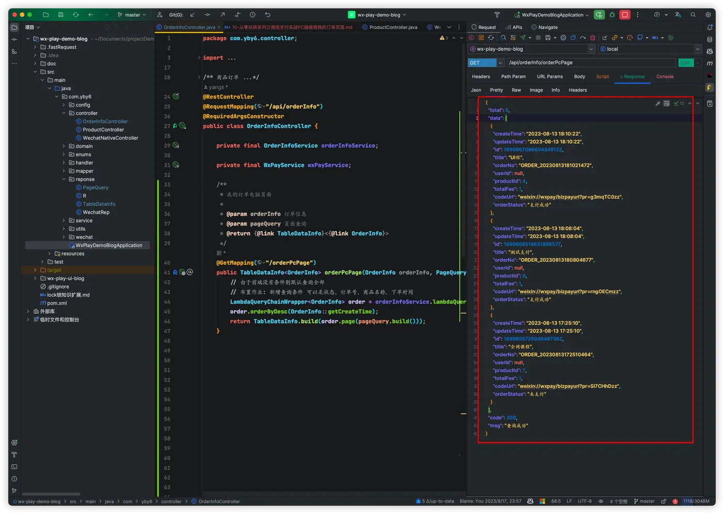The height and width of the screenshot is (514, 724).
Task: Toggle soft-wrap in the response viewer
Action: tap(667, 103)
